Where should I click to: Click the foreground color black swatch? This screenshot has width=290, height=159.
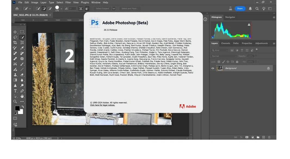tap(17, 108)
